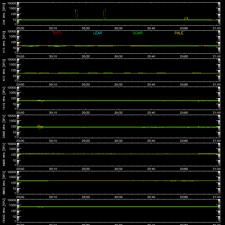Click the small dip marks in 15400 MHz plot
The height and width of the screenshot is (225, 225).
pyautogui.click(x=41, y=207)
